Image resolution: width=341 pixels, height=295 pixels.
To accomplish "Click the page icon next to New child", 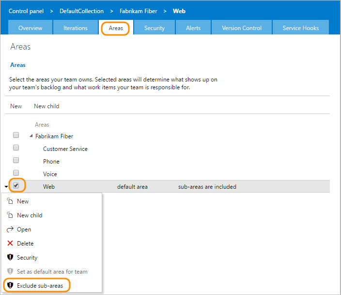I will [x=10, y=215].
